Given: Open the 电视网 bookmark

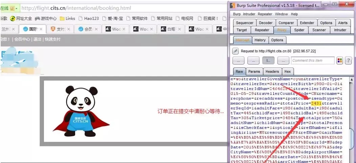Looking at the screenshot, I should 184,18.
